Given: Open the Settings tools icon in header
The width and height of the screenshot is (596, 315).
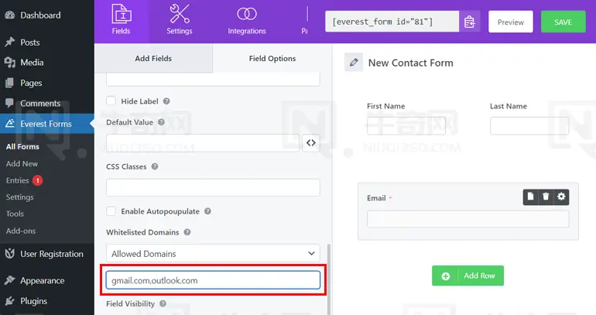Looking at the screenshot, I should (x=180, y=20).
